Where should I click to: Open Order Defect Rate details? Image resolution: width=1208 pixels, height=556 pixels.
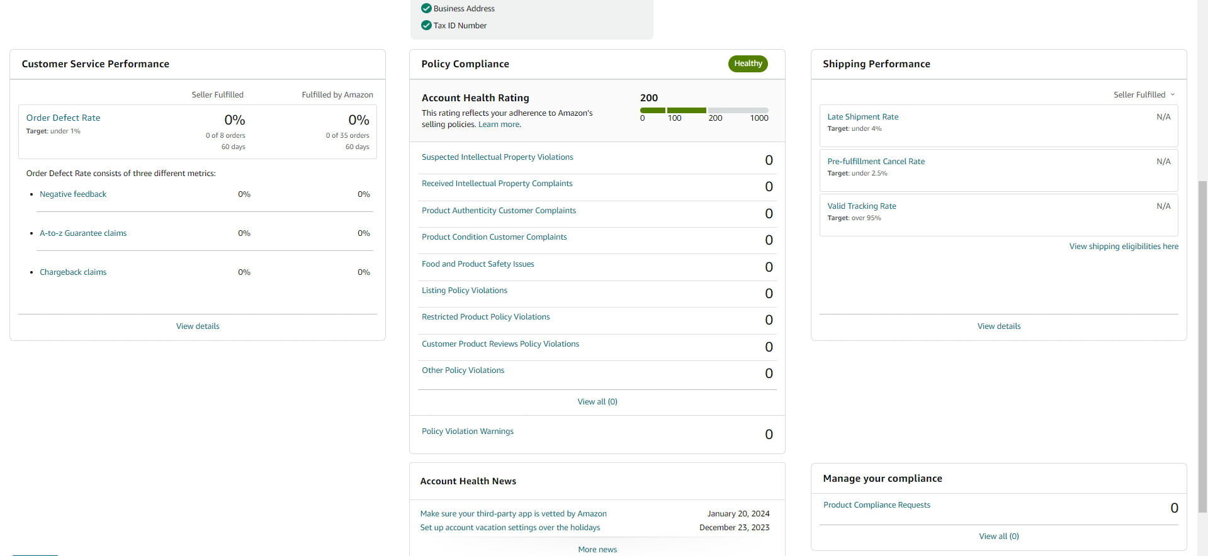click(x=63, y=118)
